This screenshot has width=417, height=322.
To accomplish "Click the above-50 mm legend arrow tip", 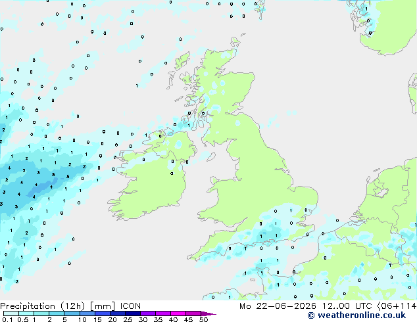I will pyautogui.click(x=208, y=313).
